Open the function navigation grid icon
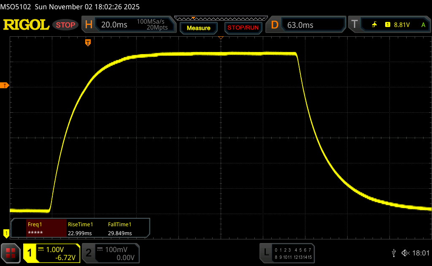The width and height of the screenshot is (432, 266). (11, 253)
